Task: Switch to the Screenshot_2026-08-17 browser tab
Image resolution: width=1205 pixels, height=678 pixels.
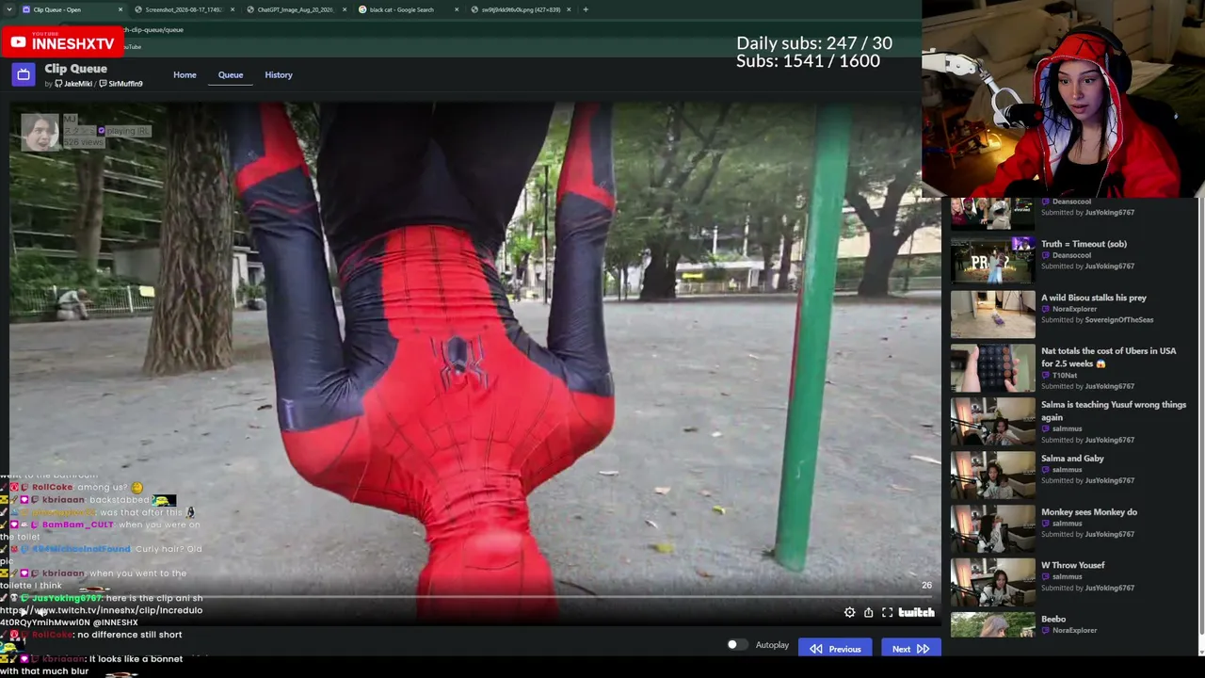Action: (185, 9)
